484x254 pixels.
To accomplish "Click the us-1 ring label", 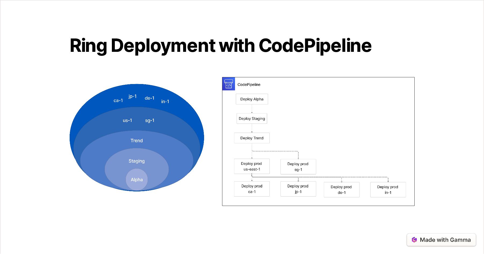I will (x=127, y=121).
